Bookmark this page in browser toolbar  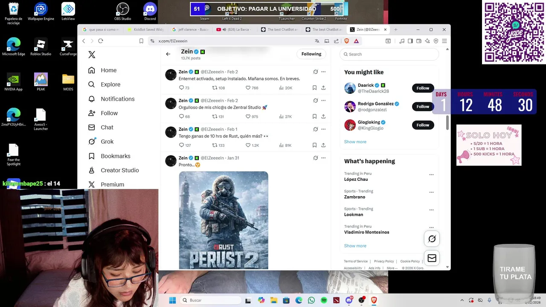click(141, 41)
